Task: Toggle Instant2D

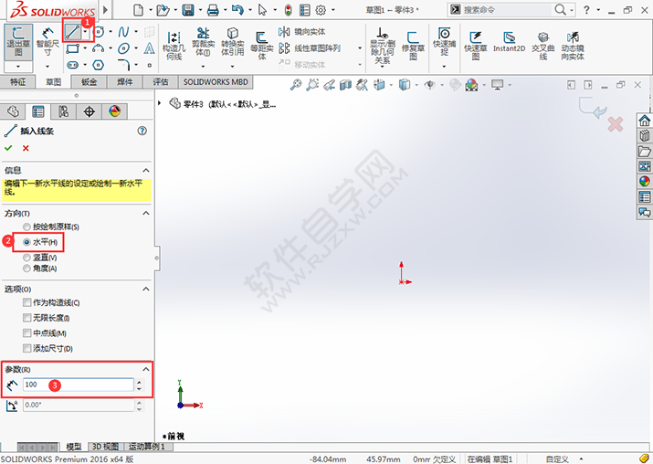Action: [x=509, y=41]
